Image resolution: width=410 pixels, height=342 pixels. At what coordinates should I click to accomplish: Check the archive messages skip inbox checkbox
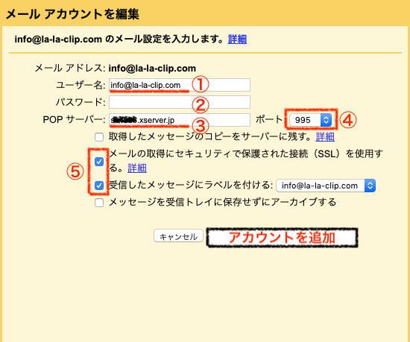[99, 203]
